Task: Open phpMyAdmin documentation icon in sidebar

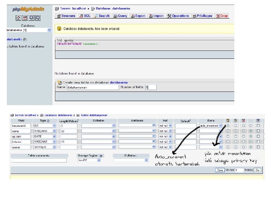Action: (31, 18)
